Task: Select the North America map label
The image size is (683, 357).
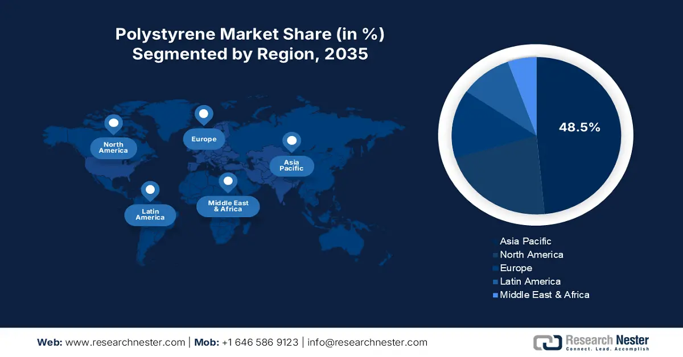Action: coord(113,148)
